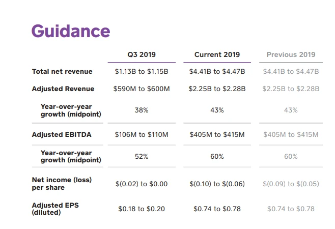The height and width of the screenshot is (229, 335).
Task: Click the $1.13B to $1.15B cell
Action: coord(141,72)
